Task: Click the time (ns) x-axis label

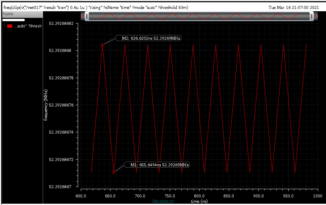Action: pos(199,201)
